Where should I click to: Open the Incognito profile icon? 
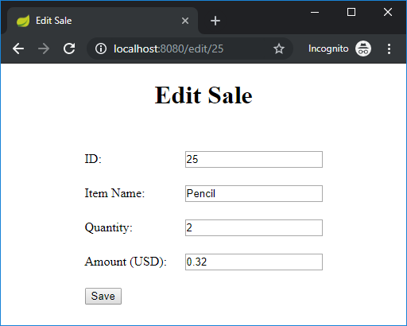pyautogui.click(x=363, y=49)
